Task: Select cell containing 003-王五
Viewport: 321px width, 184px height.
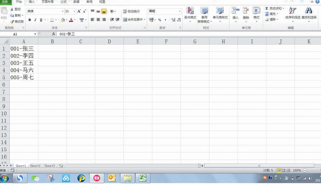Action: tap(24, 63)
